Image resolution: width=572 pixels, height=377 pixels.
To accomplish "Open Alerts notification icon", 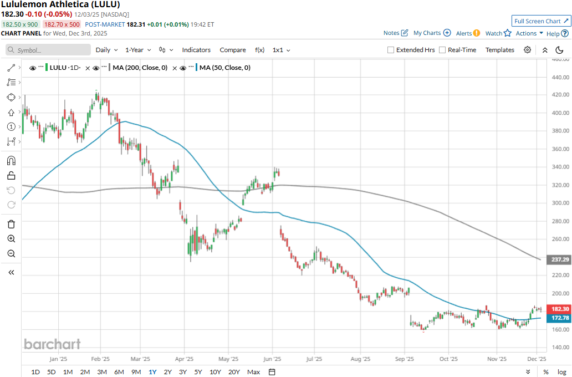I will point(476,33).
